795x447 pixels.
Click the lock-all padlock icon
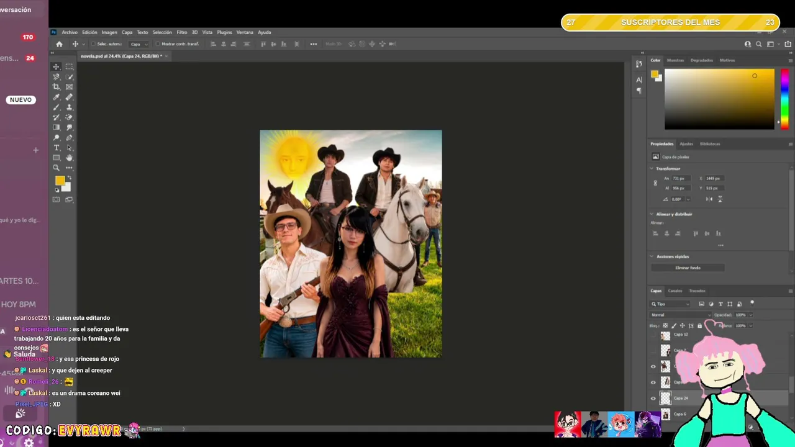pyautogui.click(x=699, y=325)
